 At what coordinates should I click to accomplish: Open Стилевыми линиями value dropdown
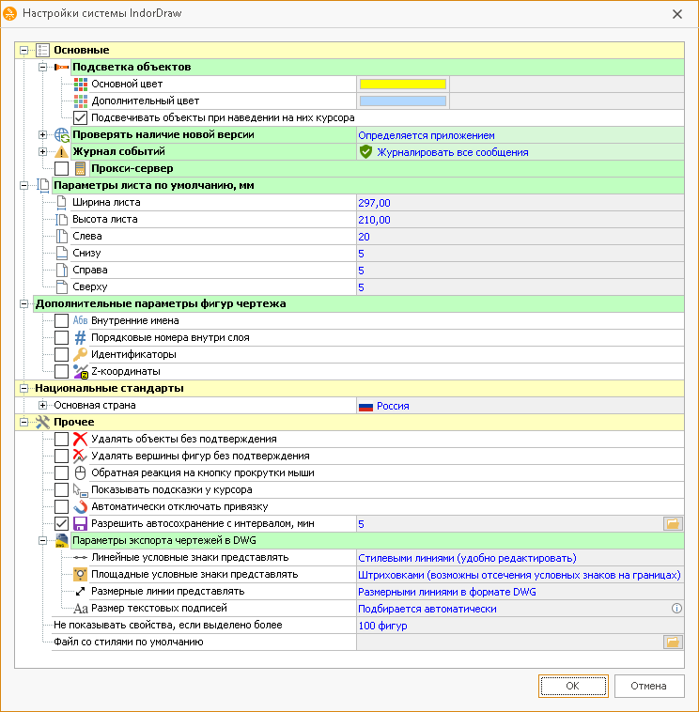520,558
